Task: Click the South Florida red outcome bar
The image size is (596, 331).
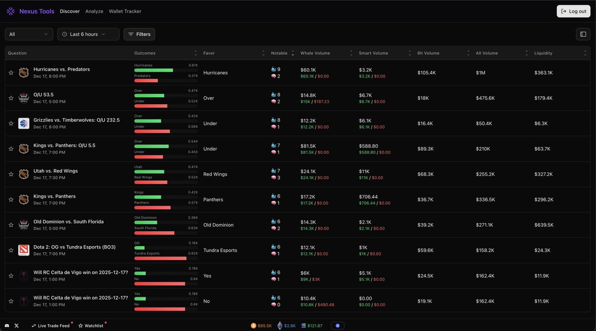Action: click(x=154, y=233)
